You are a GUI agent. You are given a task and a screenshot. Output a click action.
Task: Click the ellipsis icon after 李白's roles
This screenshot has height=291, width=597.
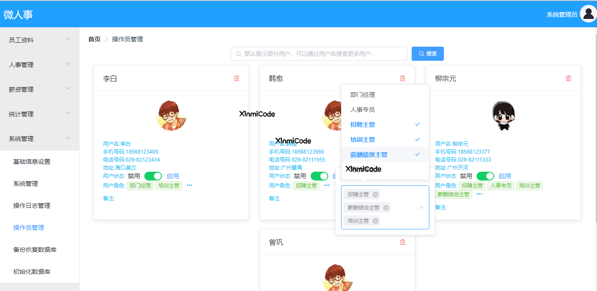(189, 186)
